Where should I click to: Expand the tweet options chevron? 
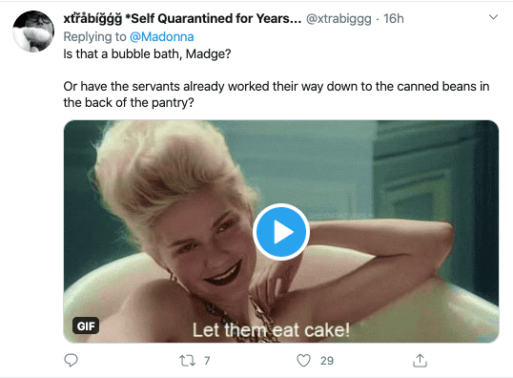pyautogui.click(x=493, y=17)
